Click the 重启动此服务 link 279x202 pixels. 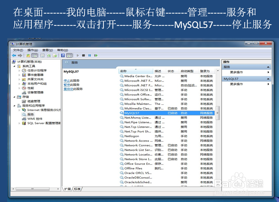[x=70, y=89]
